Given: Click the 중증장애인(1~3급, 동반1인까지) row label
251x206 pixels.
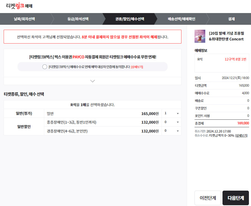Looking at the screenshot, I should (x=72, y=122).
